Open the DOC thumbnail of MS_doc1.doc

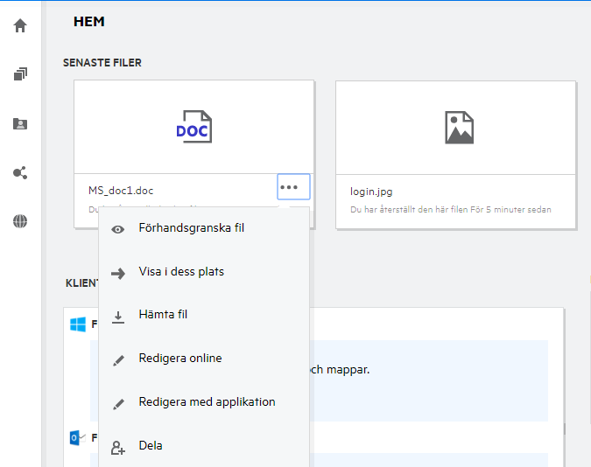tap(193, 127)
